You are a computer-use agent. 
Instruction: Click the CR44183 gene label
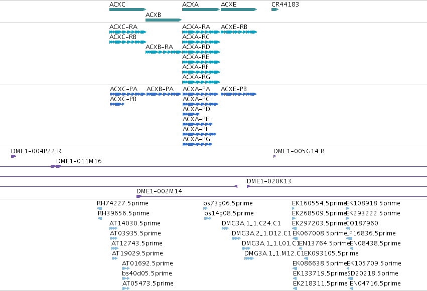[285, 5]
